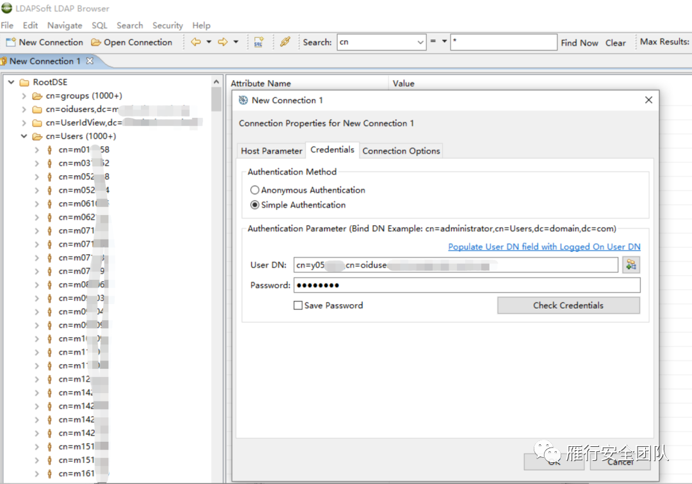Click the User DN browse icon button
The height and width of the screenshot is (484, 692).
(x=631, y=265)
